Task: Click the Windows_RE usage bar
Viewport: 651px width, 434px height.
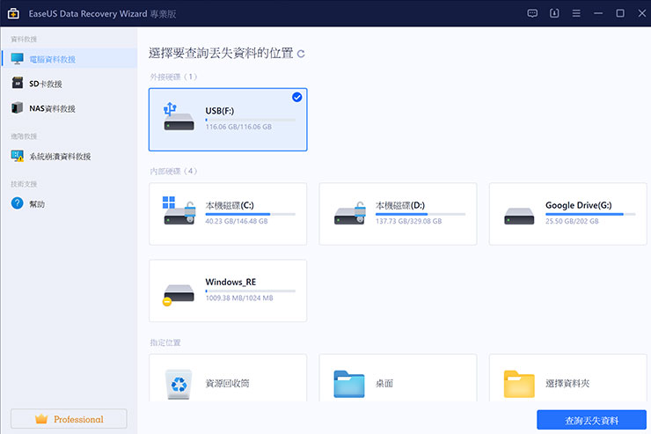Action: 251,291
